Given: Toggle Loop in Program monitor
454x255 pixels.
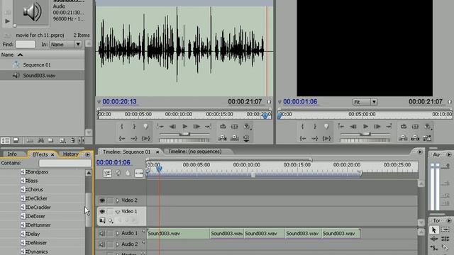Looking at the screenshot, I should (x=404, y=127).
